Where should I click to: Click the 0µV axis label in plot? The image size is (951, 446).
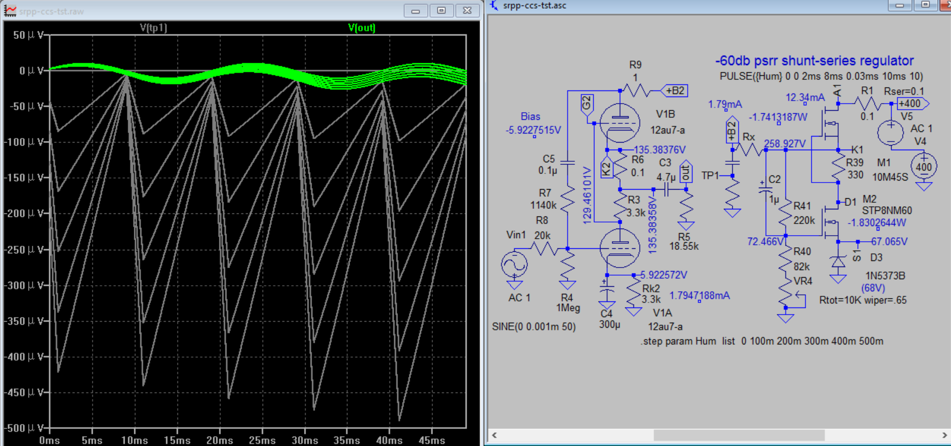[31, 71]
